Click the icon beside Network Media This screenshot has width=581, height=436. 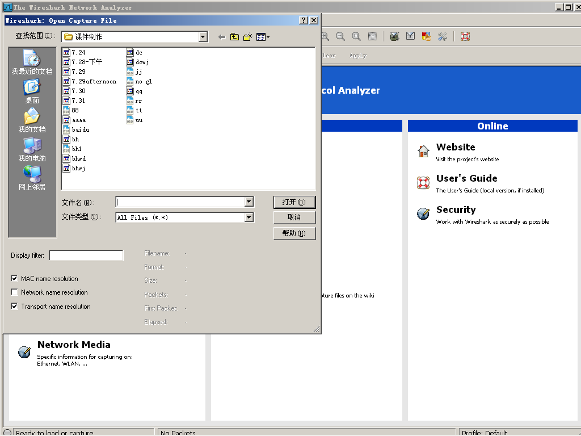point(24,352)
